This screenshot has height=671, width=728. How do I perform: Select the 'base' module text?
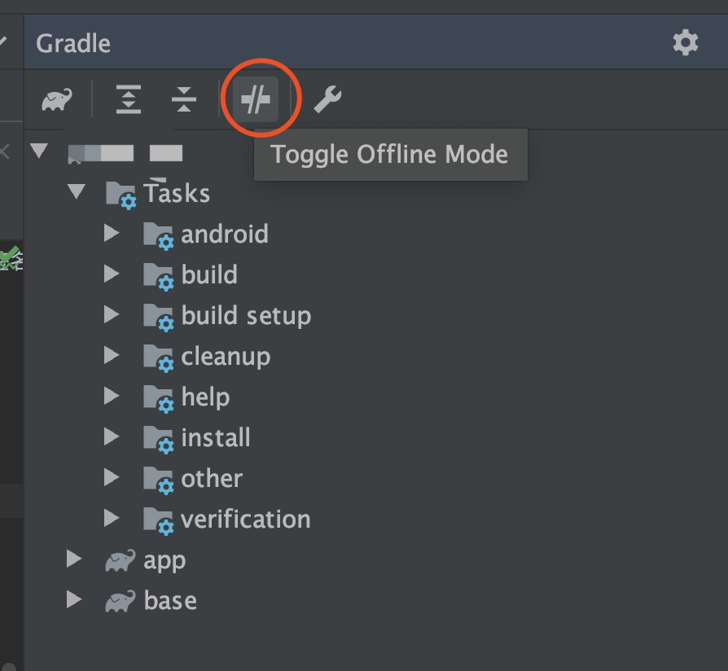click(170, 601)
